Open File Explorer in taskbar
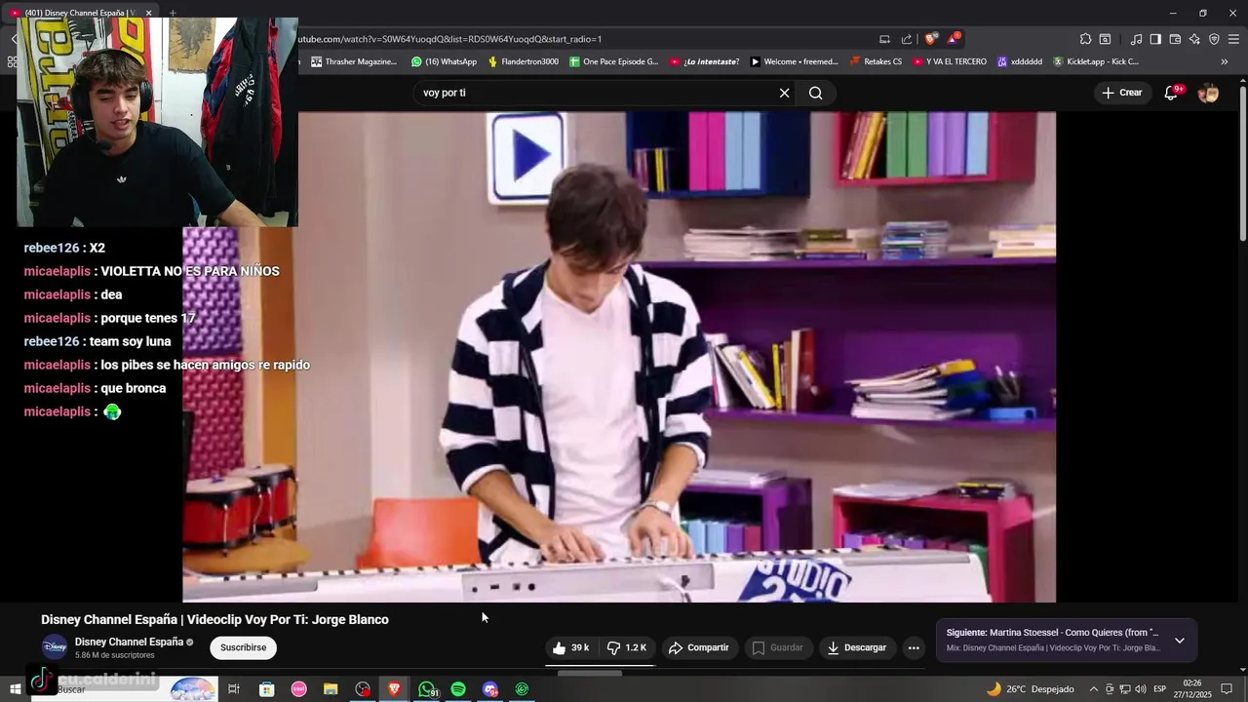 tap(331, 689)
